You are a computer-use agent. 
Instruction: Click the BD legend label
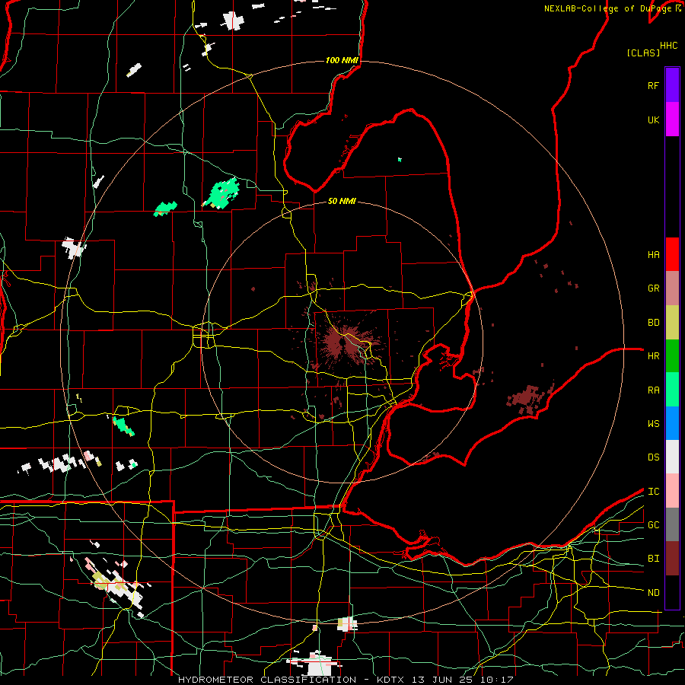click(x=653, y=323)
